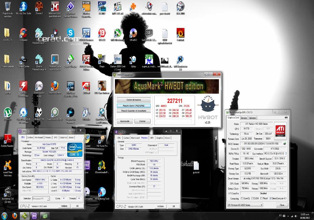
Task: Click the volume icon in system tray
Action: pyautogui.click(x=296, y=216)
